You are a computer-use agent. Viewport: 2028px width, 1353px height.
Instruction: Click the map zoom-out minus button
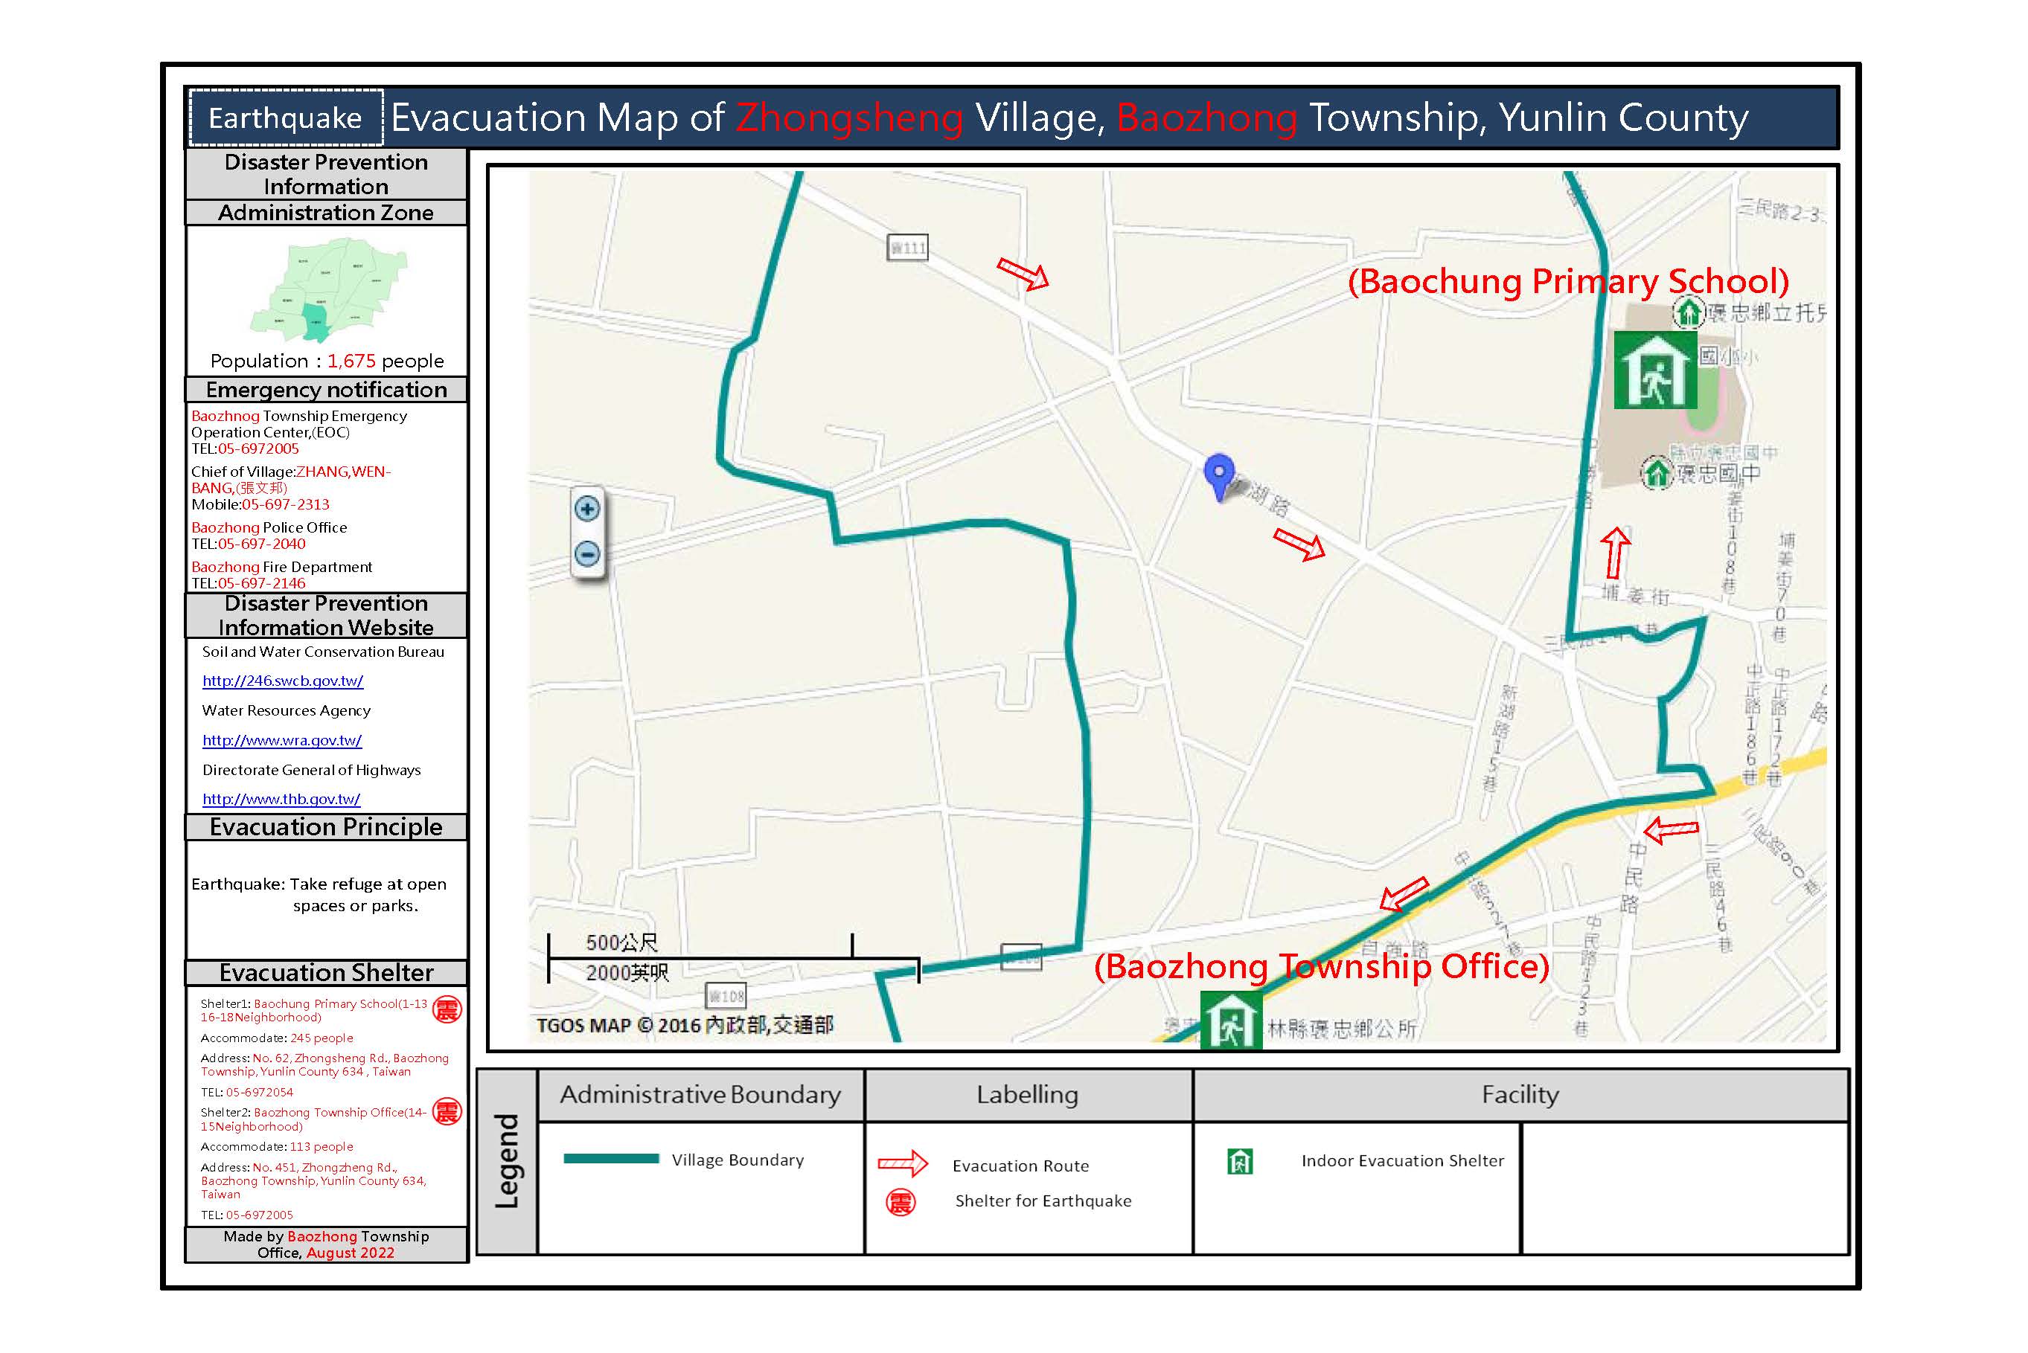tap(587, 553)
